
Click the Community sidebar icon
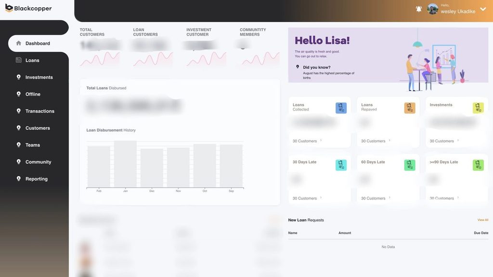(x=19, y=162)
